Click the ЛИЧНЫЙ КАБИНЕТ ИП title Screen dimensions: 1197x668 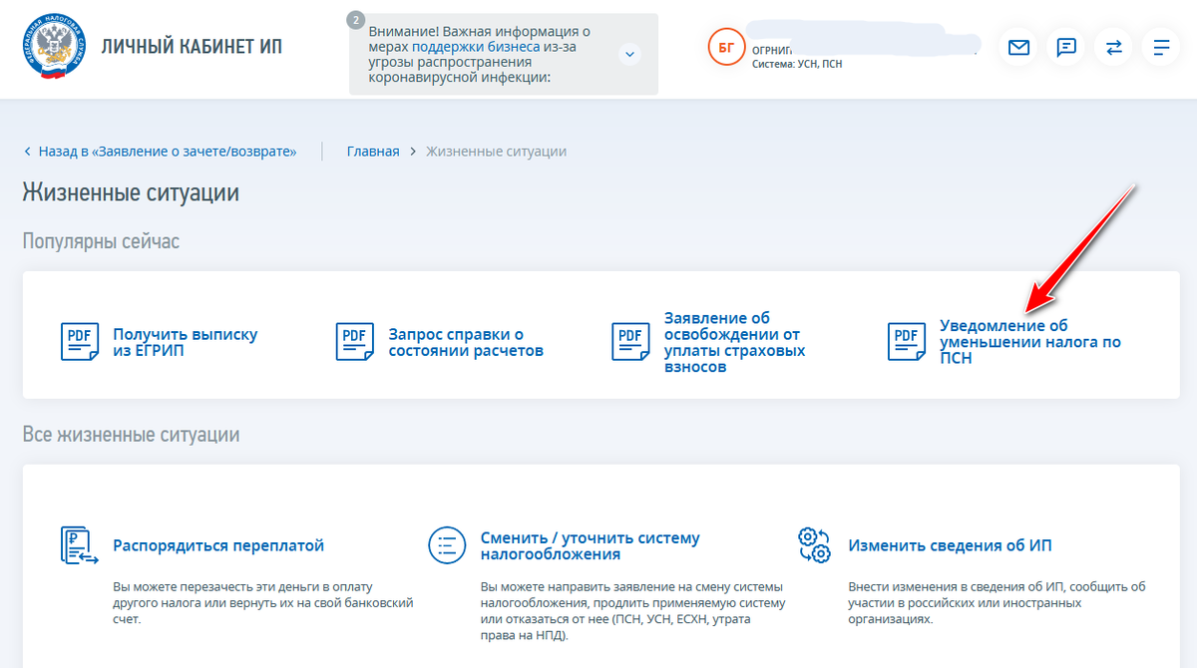(x=192, y=47)
